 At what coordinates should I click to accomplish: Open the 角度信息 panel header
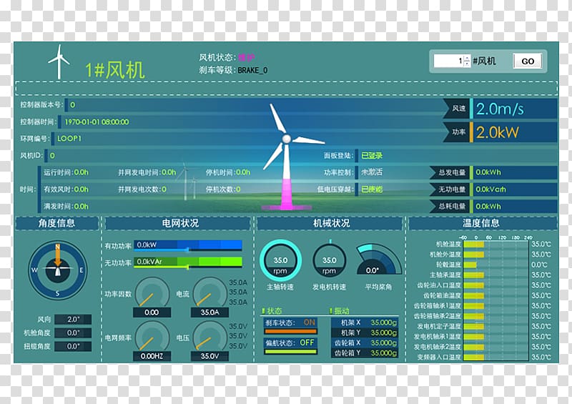pos(57,223)
